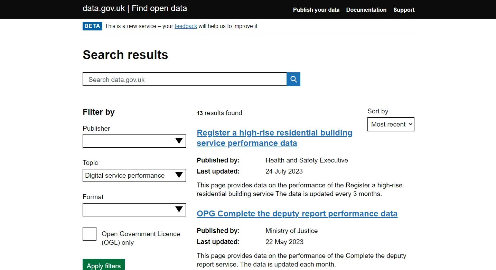Click the '24 July 2023' date
This screenshot has width=496, height=270.
284,171
